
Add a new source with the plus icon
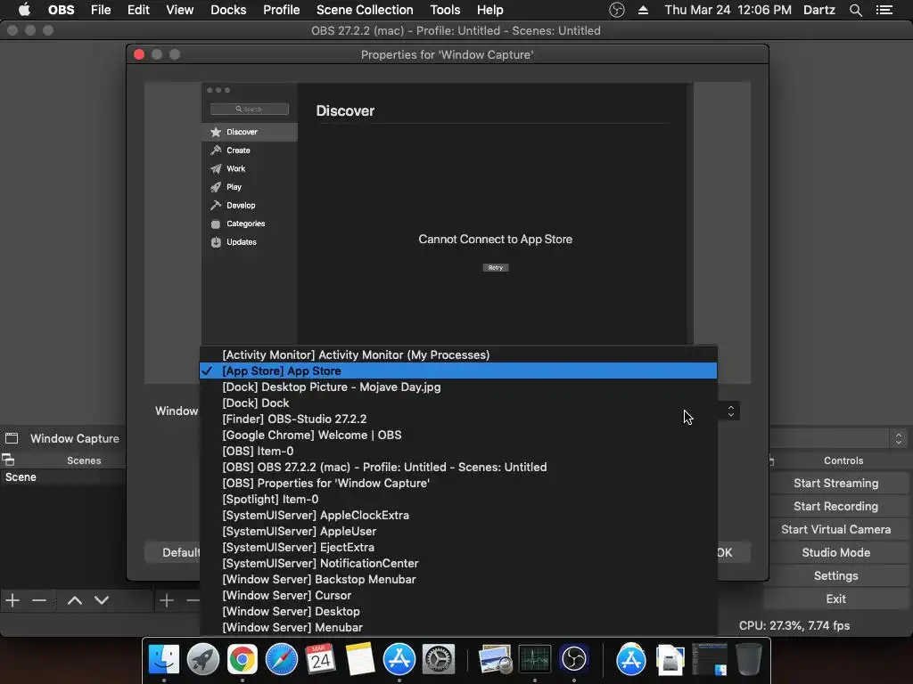pos(167,600)
